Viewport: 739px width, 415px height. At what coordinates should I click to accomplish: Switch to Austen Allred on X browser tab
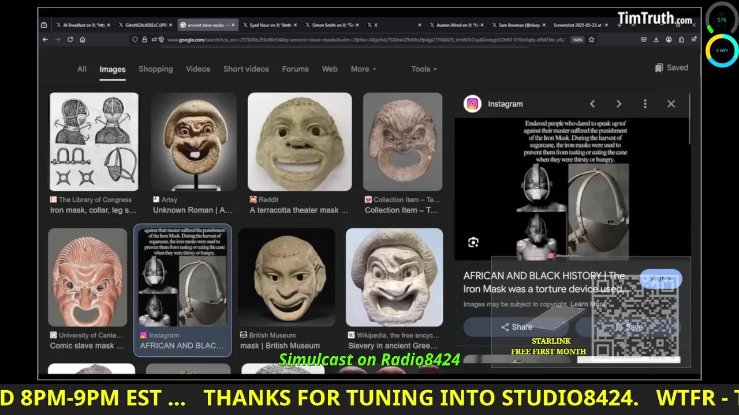[x=456, y=25]
